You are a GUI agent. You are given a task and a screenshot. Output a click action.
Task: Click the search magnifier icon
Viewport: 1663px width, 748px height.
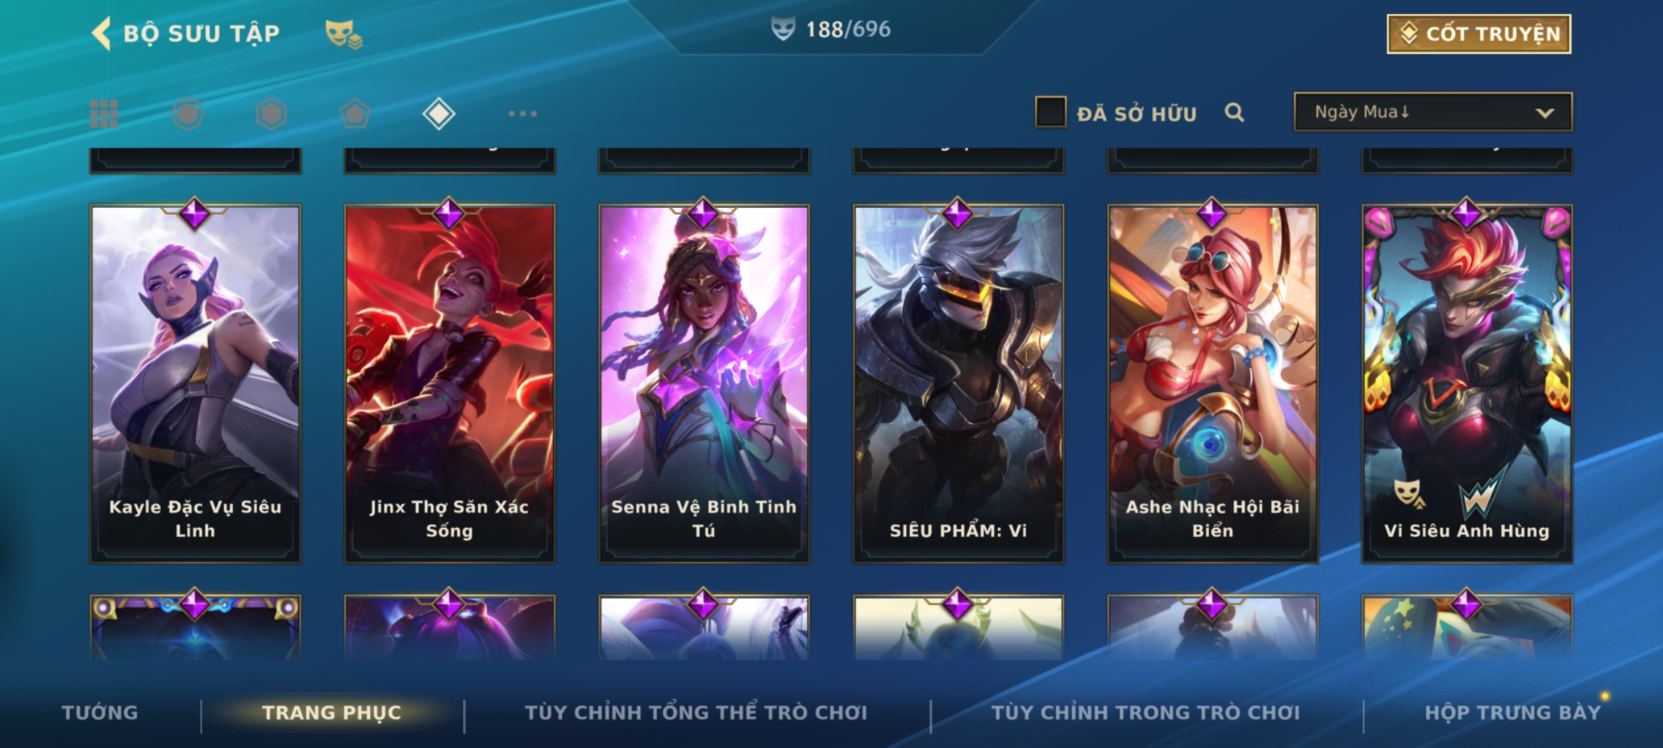[1234, 113]
